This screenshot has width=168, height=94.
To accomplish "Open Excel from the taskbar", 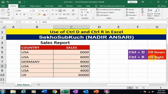I will coord(65,92).
